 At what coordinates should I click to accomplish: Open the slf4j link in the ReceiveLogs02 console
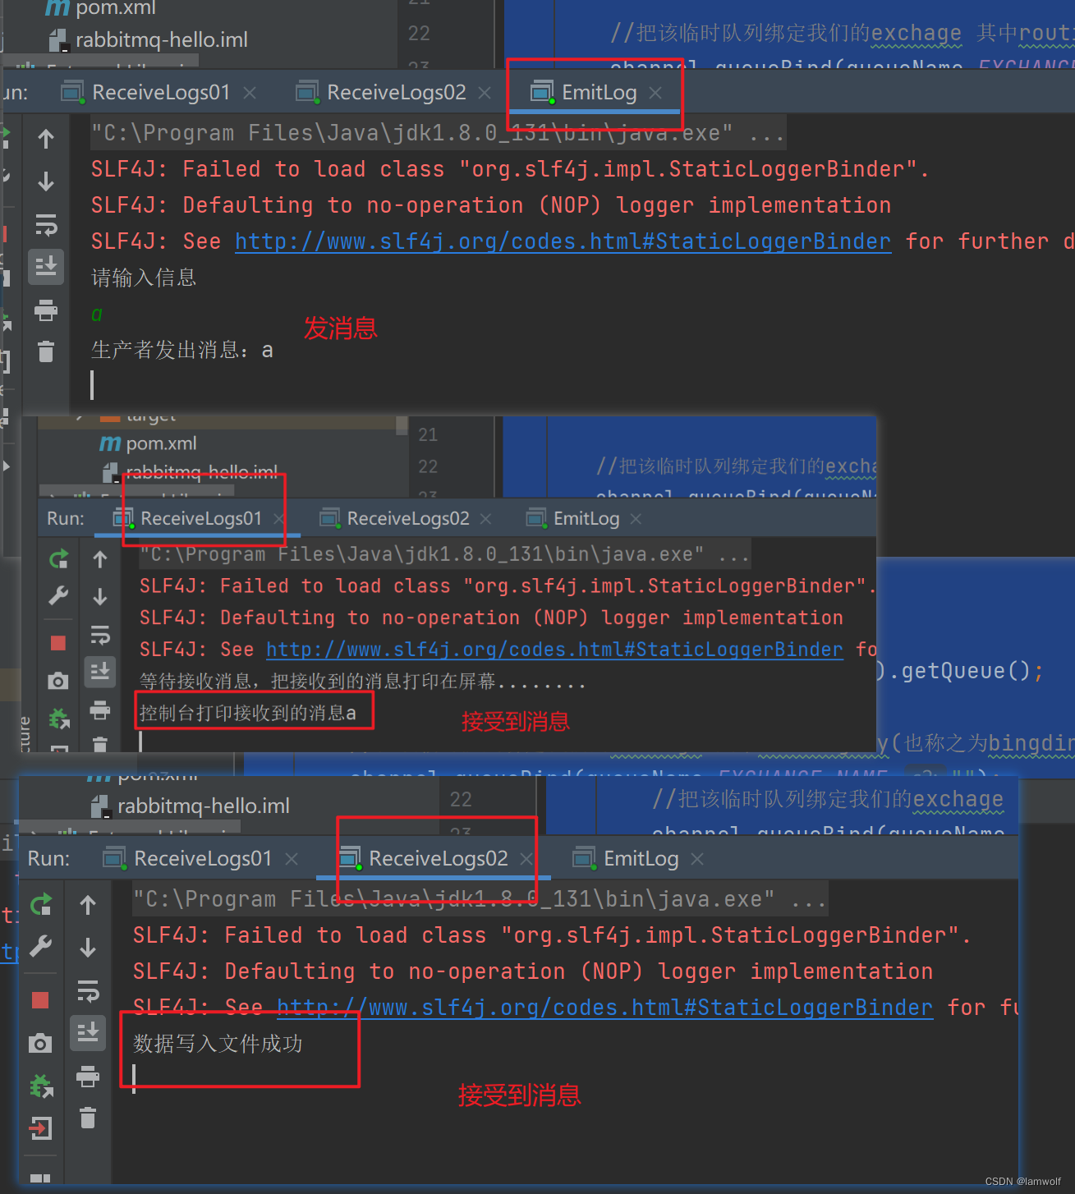pos(604,1008)
